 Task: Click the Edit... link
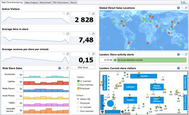(x=184, y=2)
